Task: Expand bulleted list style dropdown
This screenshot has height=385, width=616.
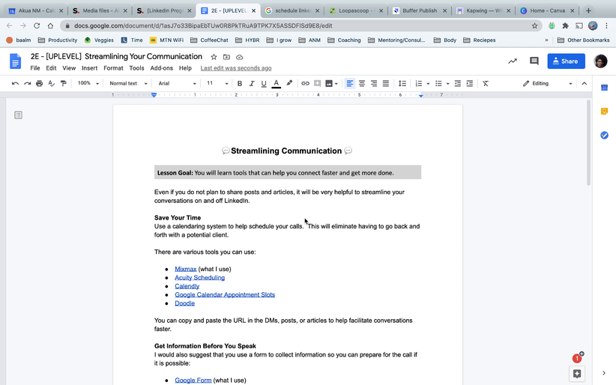Action: pos(447,84)
